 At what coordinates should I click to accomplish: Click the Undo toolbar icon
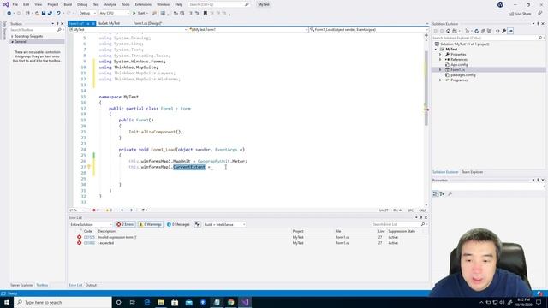pos(58,14)
